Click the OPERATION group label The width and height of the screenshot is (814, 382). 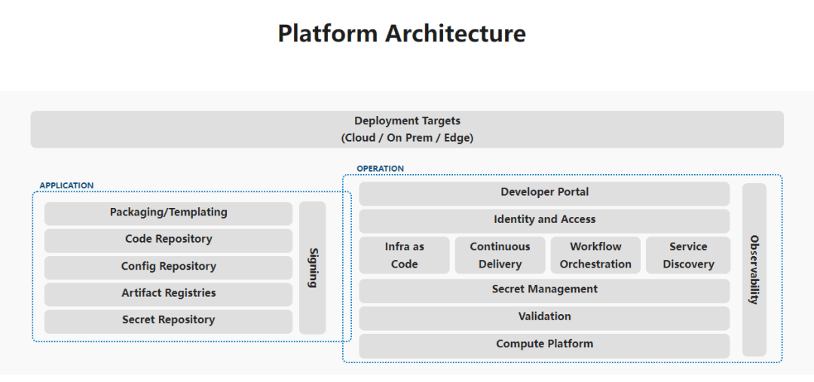pyautogui.click(x=380, y=169)
